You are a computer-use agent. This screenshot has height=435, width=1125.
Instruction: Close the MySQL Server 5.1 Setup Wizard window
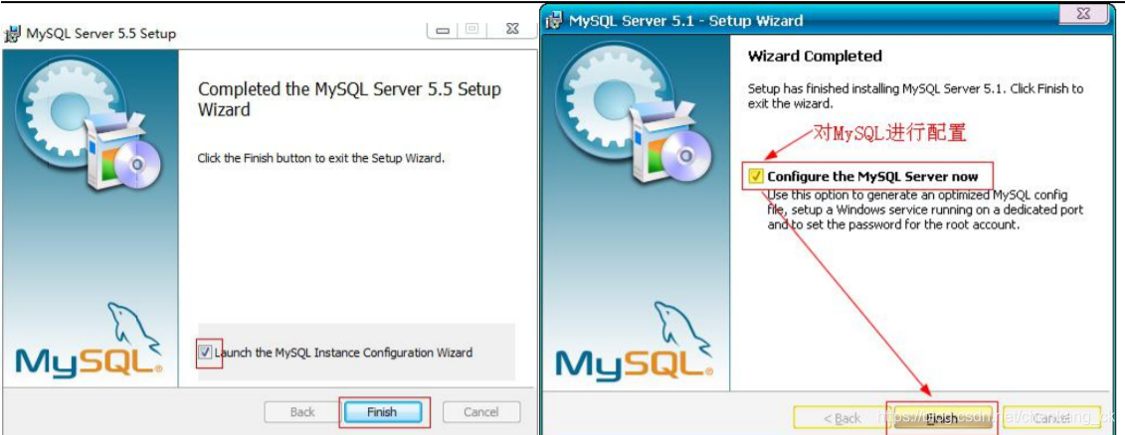click(1083, 14)
